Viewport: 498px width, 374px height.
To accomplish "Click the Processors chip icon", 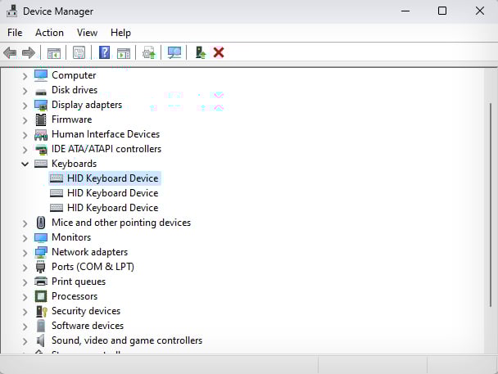I will coord(41,296).
